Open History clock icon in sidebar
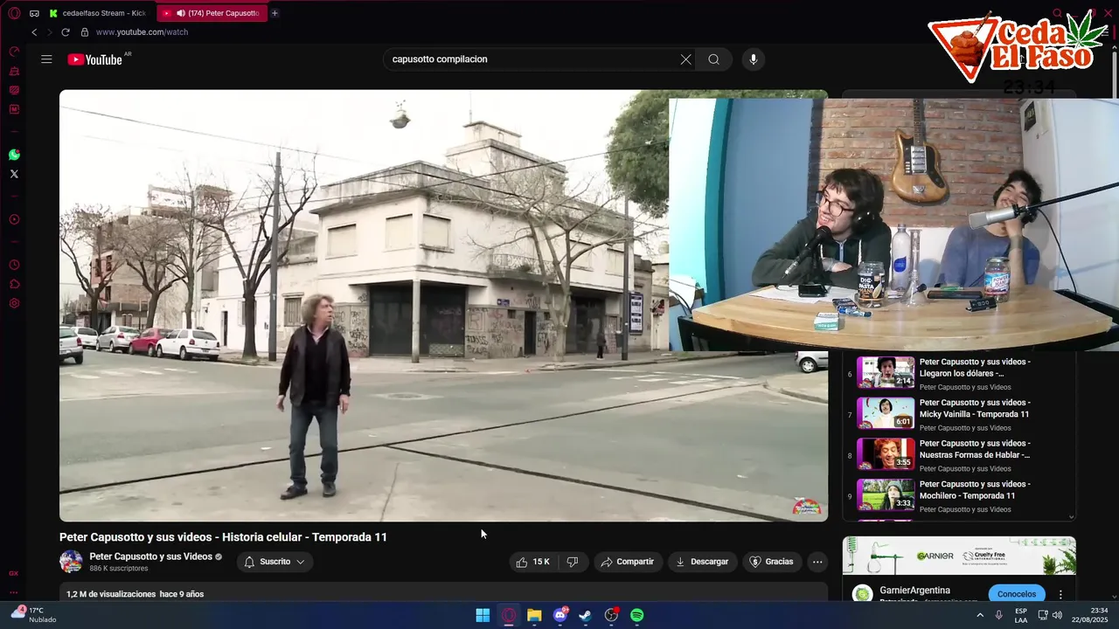 (x=14, y=265)
